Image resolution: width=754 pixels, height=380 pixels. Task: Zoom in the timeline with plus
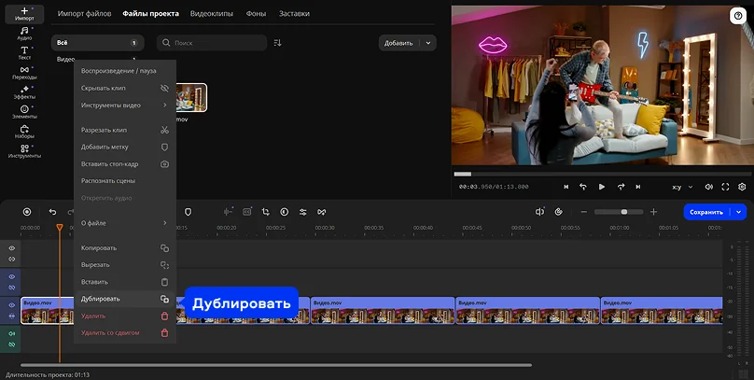point(653,212)
